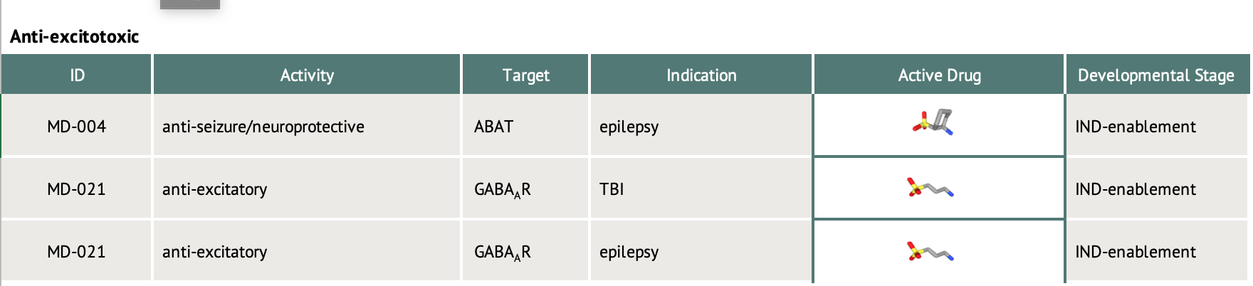This screenshot has height=286, width=1253.
Task: Click the gray button above the Anti-excitotoxic heading
Action: [190, 4]
